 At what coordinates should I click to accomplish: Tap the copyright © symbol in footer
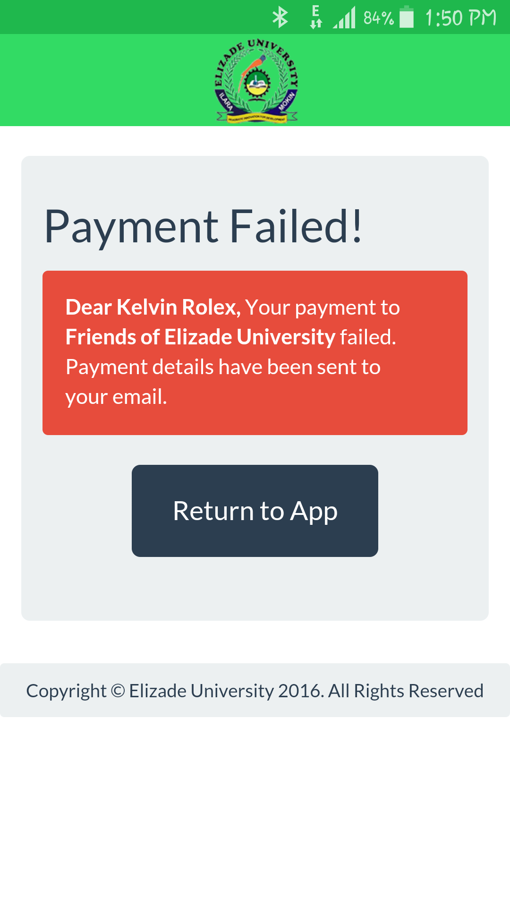(x=118, y=691)
